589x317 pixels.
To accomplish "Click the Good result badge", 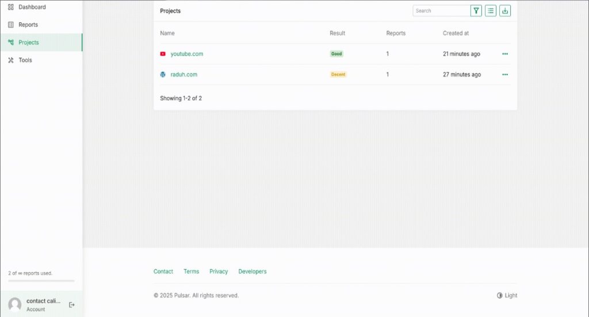I will 336,54.
